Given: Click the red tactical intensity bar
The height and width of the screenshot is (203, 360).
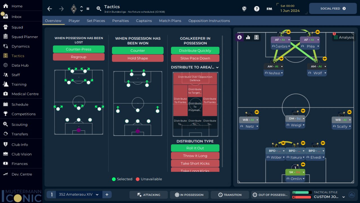Looking at the screenshot, I should pos(302,197).
